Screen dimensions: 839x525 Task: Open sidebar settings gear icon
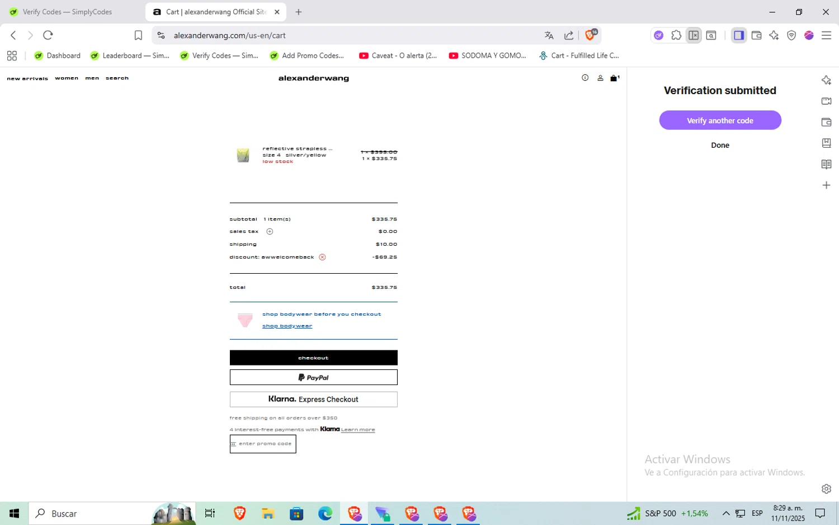point(826,489)
